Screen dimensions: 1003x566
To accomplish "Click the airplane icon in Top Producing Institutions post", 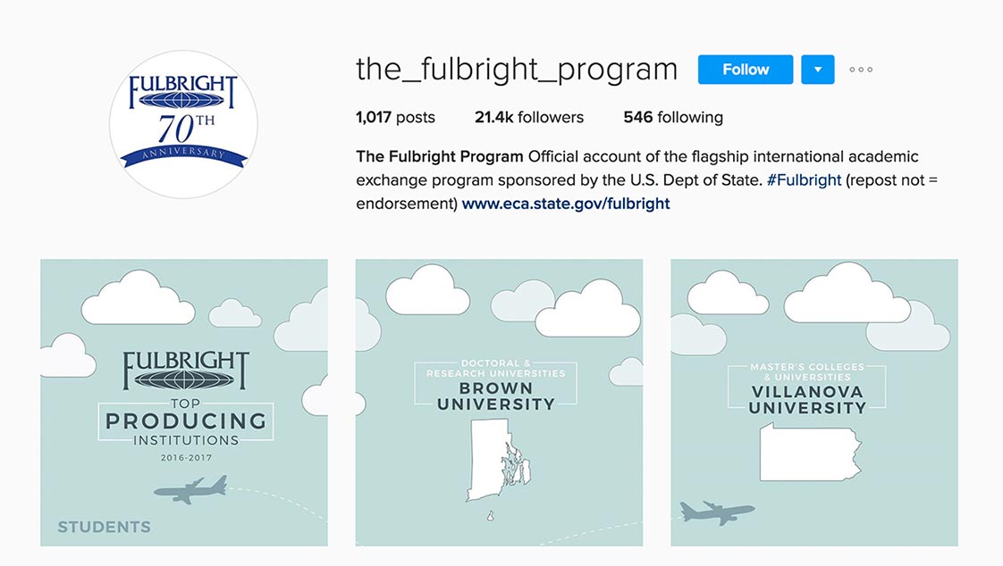I will pos(190,489).
